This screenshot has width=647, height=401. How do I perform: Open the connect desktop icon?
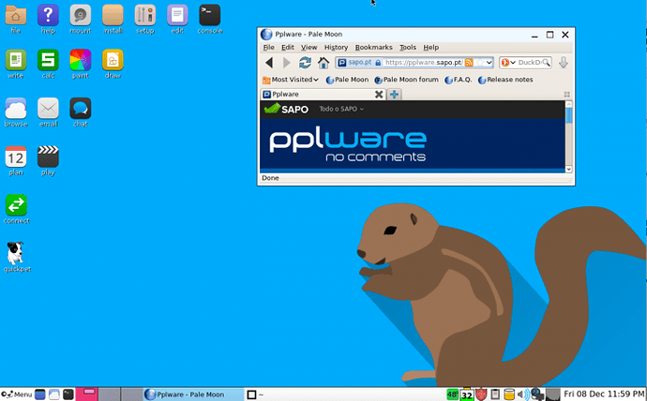[x=16, y=205]
